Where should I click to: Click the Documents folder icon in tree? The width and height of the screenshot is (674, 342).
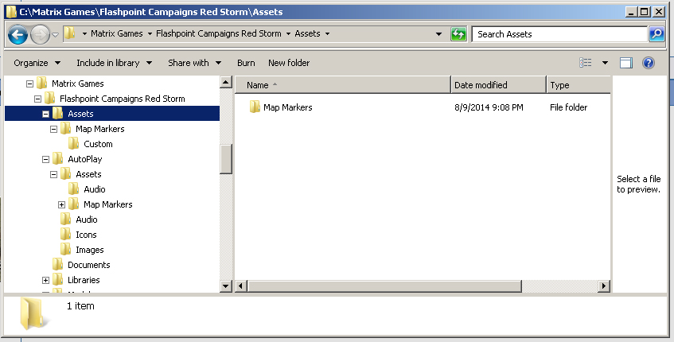coord(58,264)
